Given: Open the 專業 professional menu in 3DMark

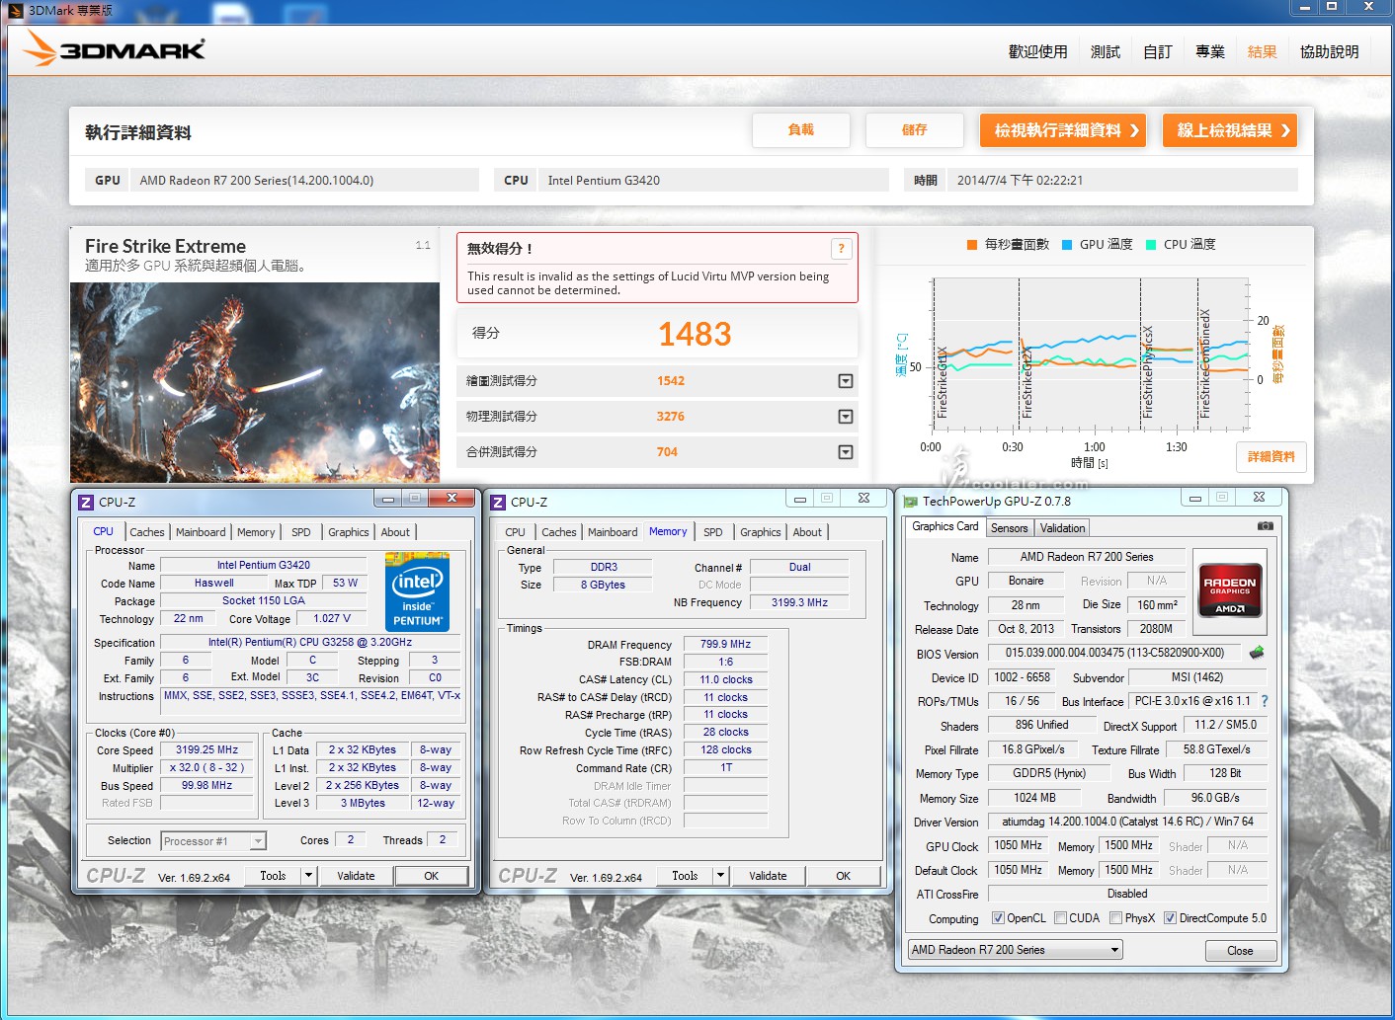Looking at the screenshot, I should point(1210,51).
